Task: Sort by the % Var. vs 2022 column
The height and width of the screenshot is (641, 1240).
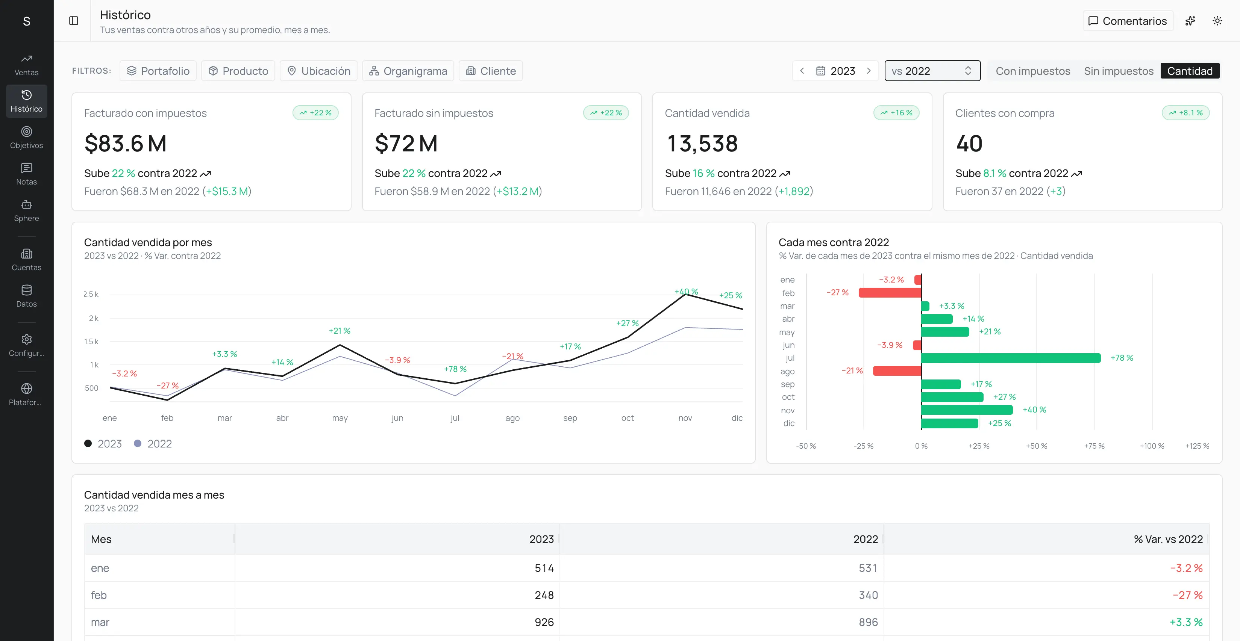Action: (1046, 539)
